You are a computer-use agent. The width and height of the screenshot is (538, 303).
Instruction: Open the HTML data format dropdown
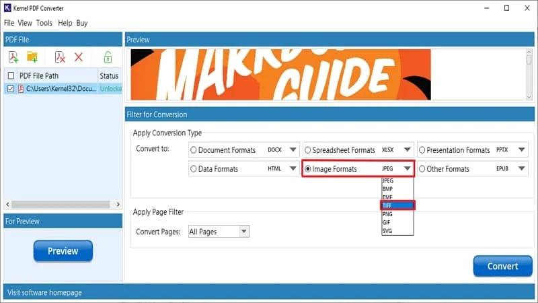[x=293, y=169]
